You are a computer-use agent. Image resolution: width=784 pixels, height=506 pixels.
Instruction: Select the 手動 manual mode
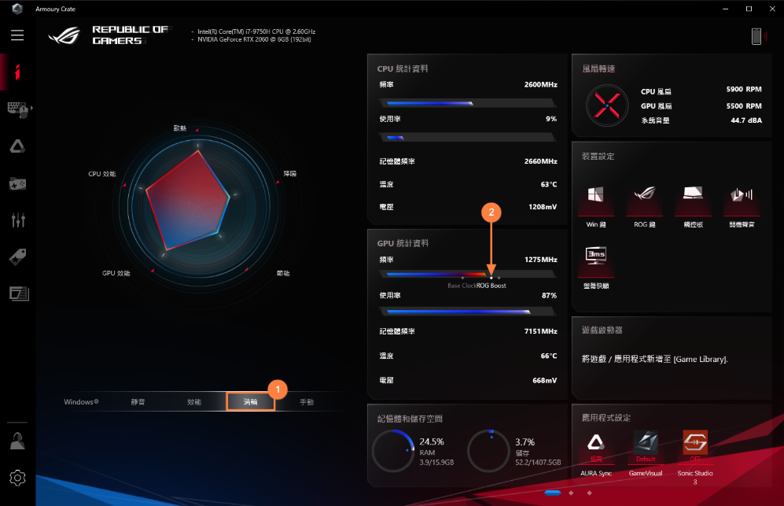point(307,402)
